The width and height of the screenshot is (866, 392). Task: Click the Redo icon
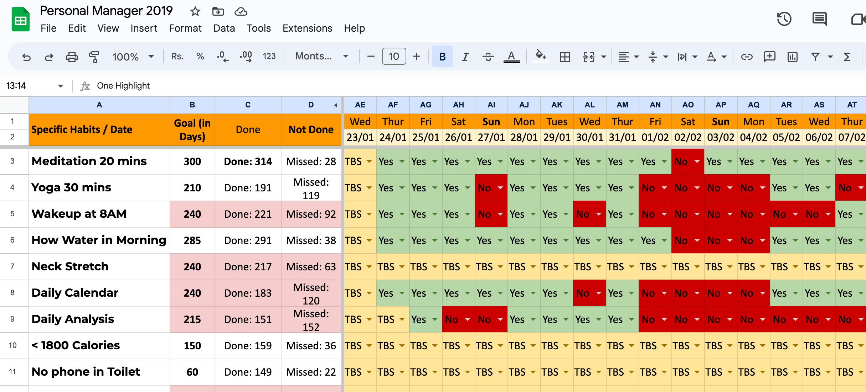point(49,57)
